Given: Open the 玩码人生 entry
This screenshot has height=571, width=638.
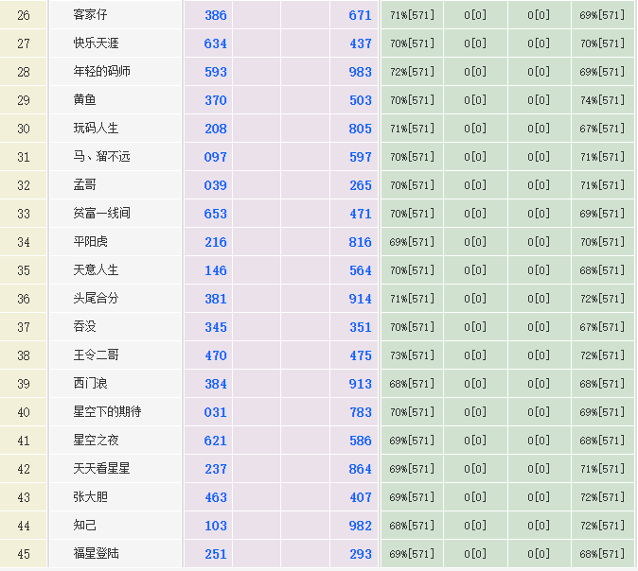Looking at the screenshot, I should coord(97,129).
